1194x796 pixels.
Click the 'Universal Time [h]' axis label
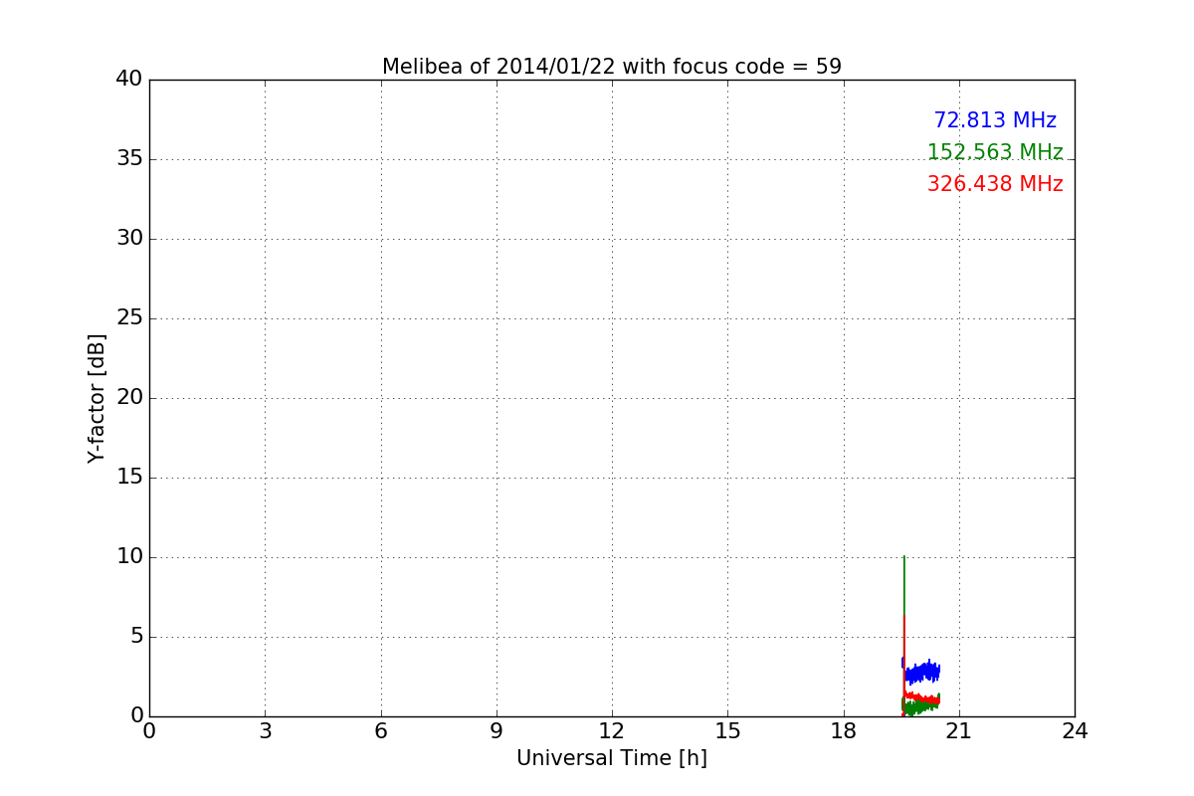click(612, 758)
